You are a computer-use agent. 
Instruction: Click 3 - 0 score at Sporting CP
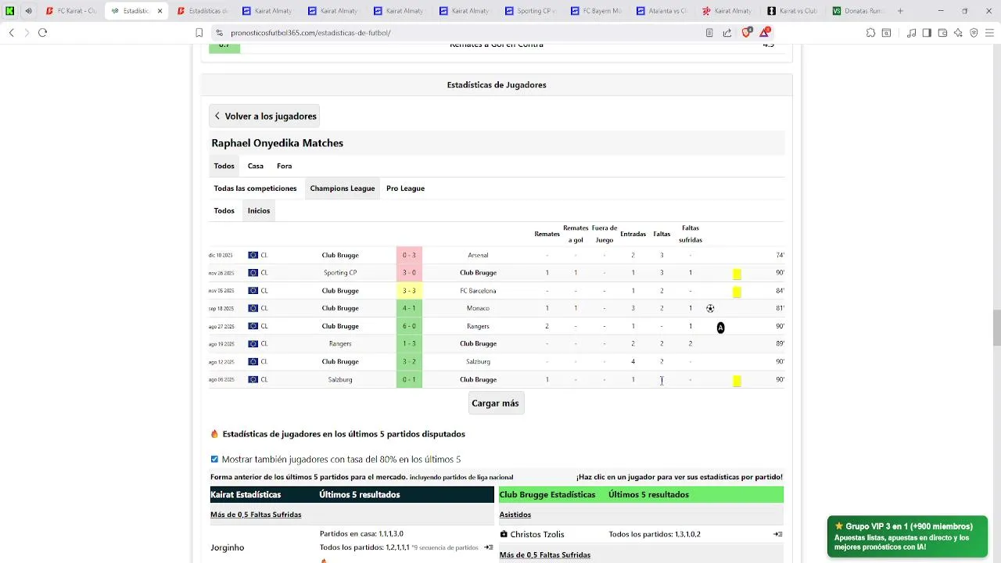pyautogui.click(x=409, y=273)
